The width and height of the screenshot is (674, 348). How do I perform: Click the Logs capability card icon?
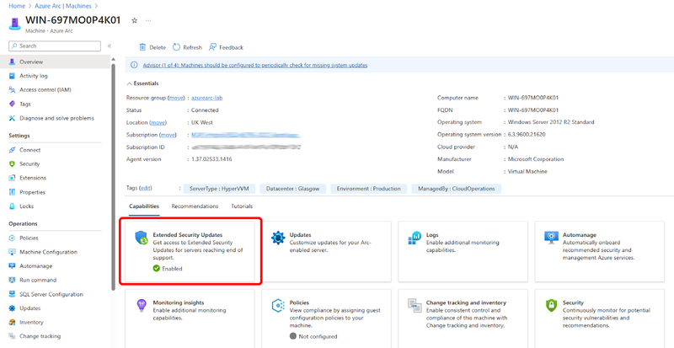(x=415, y=238)
